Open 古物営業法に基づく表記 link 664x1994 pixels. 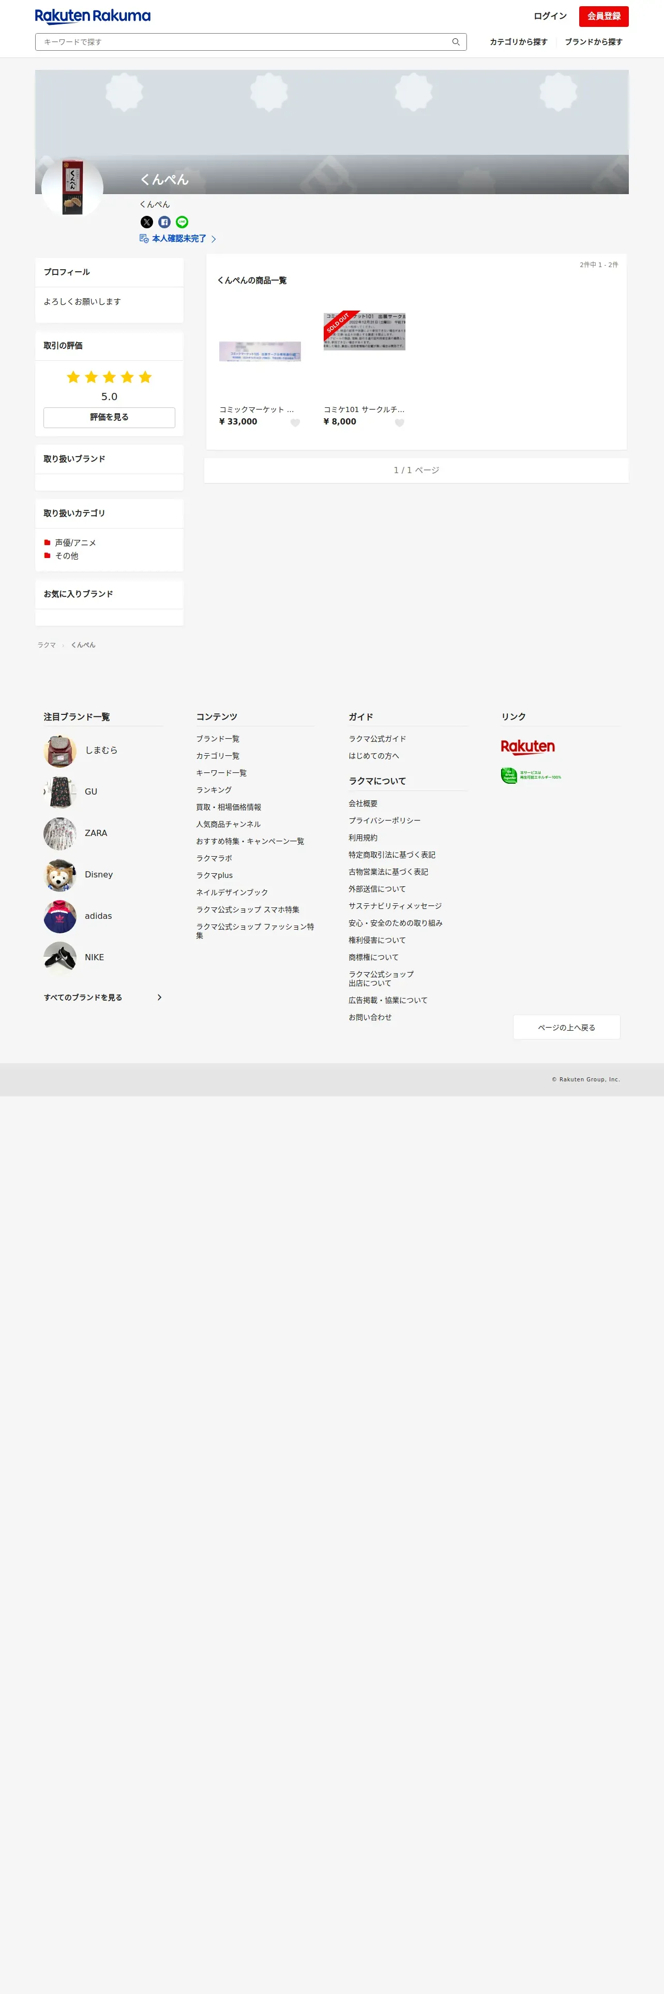pyautogui.click(x=388, y=872)
